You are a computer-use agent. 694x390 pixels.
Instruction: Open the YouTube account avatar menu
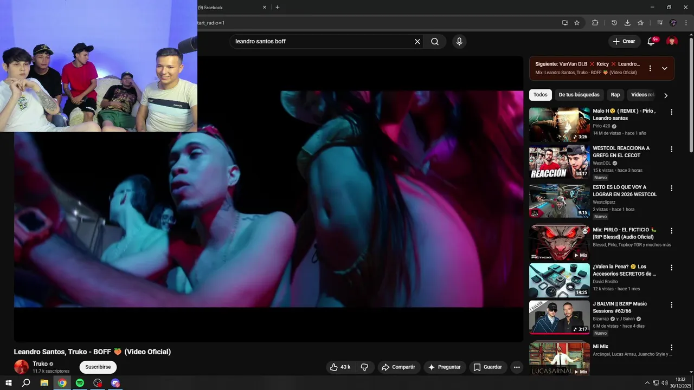tap(672, 41)
